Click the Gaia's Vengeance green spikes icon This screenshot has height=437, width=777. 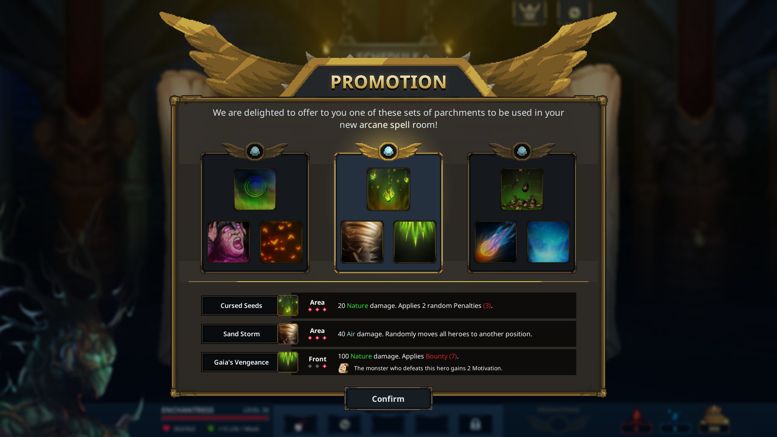414,242
